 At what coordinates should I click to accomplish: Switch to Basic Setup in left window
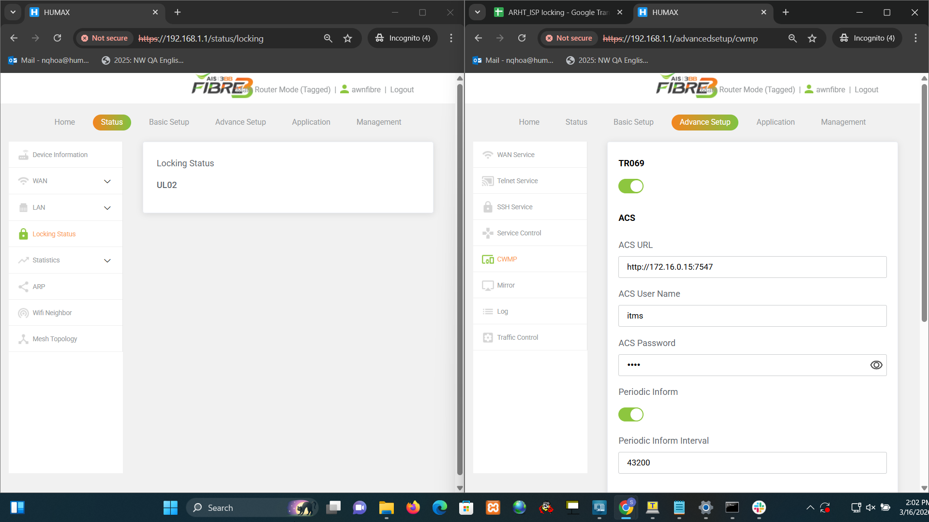tap(169, 122)
